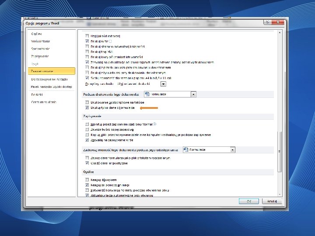
Task: Enable Użyj jakości roboczej checkbox
Action: pyautogui.click(x=87, y=36)
